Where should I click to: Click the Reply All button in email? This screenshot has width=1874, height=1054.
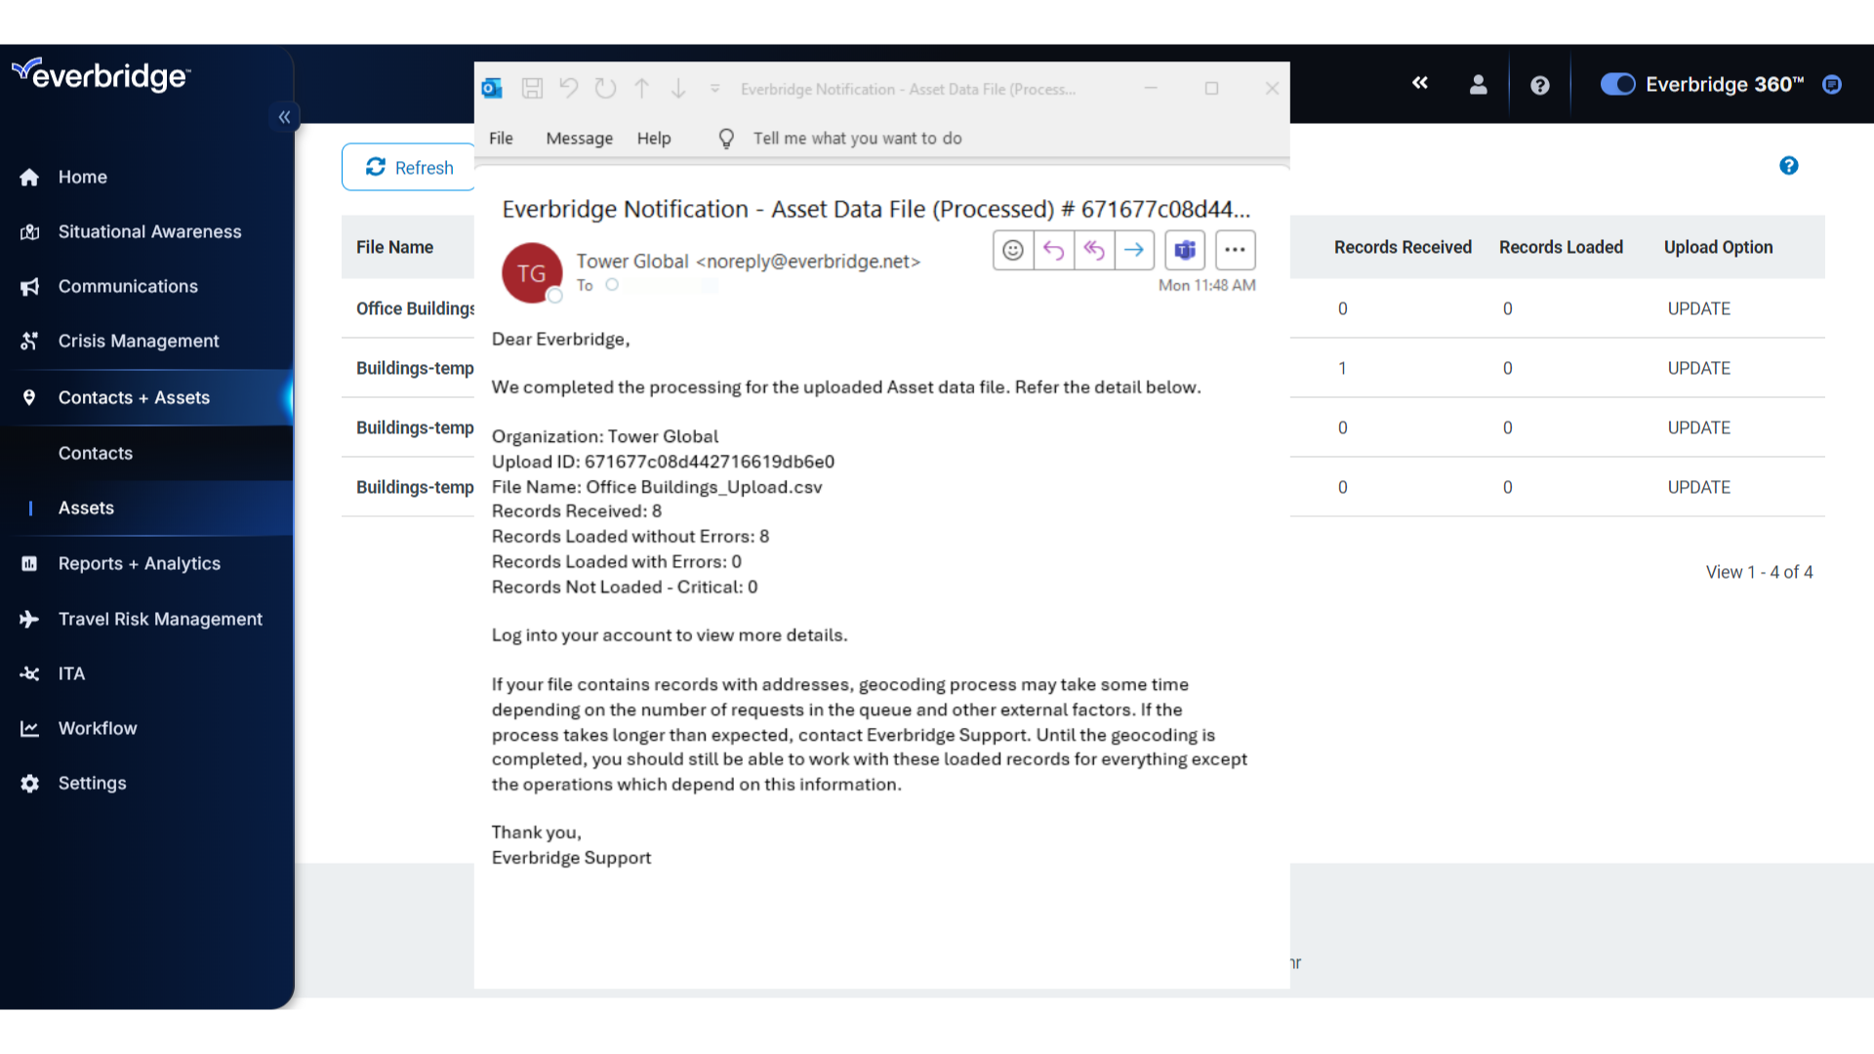[x=1094, y=250]
